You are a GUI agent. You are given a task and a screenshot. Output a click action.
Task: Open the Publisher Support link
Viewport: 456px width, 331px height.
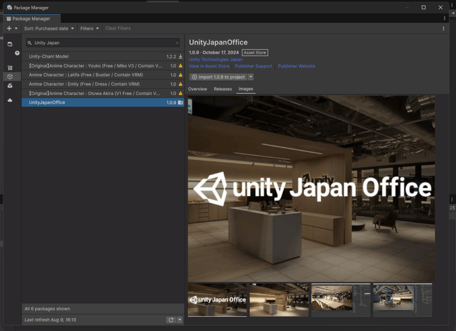tap(253, 66)
